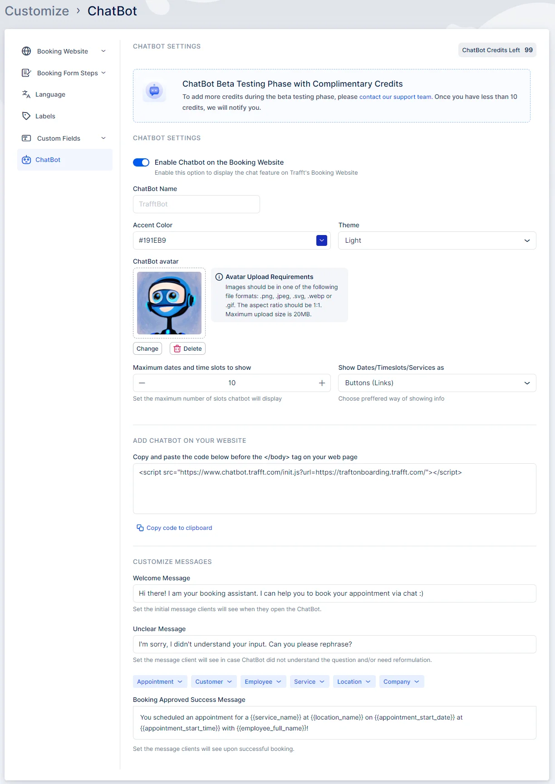
Task: Delete the ChatBot avatar
Action: (x=187, y=348)
